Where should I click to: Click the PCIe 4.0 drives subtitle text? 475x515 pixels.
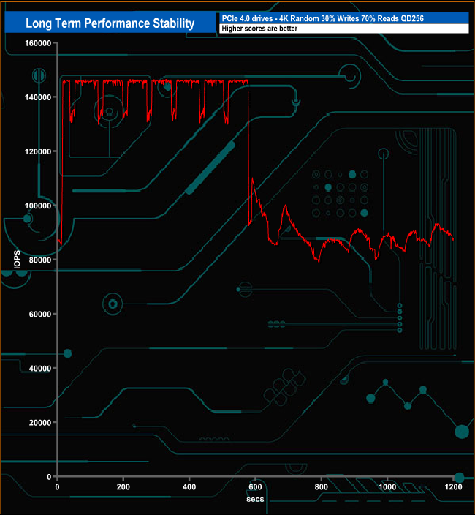pos(322,18)
